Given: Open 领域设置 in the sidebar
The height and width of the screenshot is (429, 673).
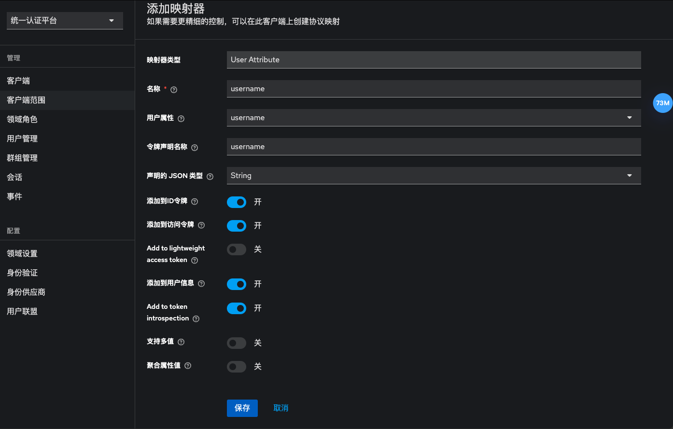Looking at the screenshot, I should pos(22,253).
